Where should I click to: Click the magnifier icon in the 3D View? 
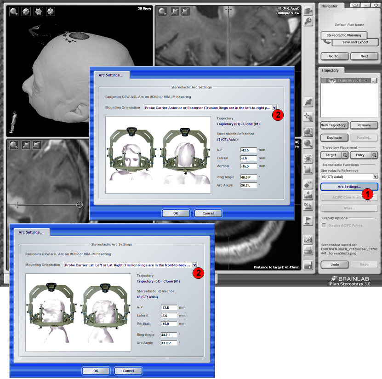pyautogui.click(x=14, y=11)
